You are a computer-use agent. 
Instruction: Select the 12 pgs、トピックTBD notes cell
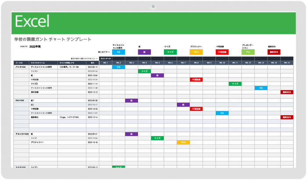pos(72,118)
